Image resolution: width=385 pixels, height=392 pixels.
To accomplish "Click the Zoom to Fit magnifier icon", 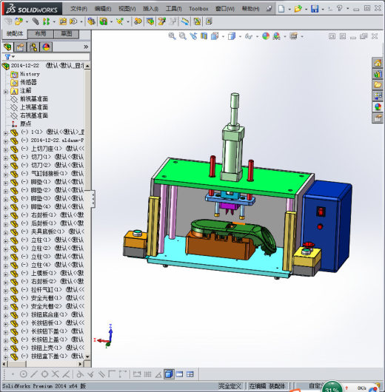I will (x=172, y=36).
